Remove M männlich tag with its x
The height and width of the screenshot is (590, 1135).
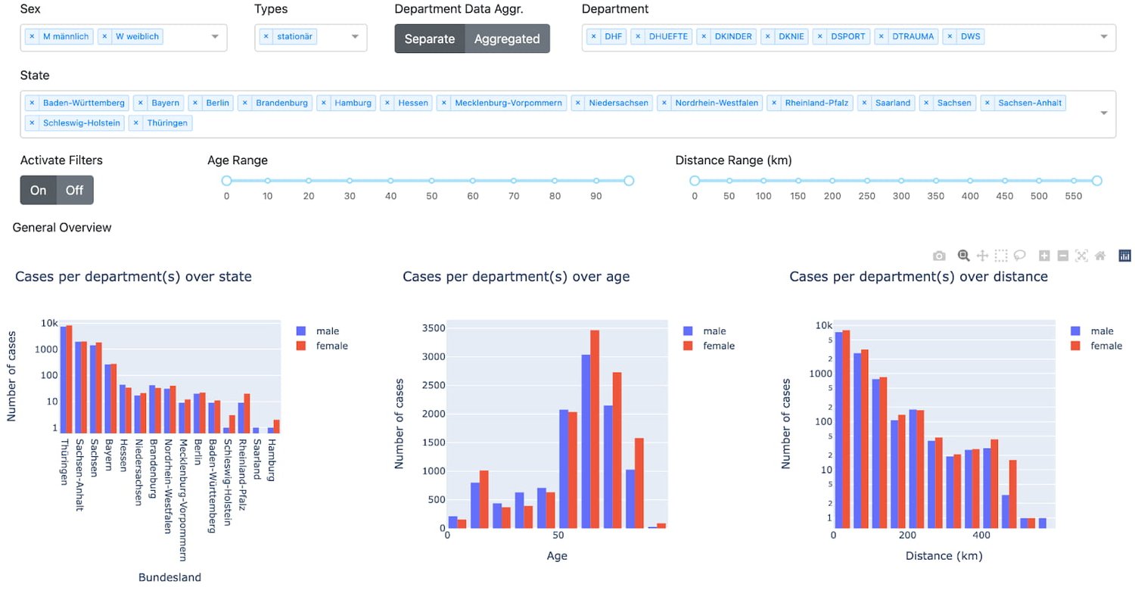[x=32, y=36]
